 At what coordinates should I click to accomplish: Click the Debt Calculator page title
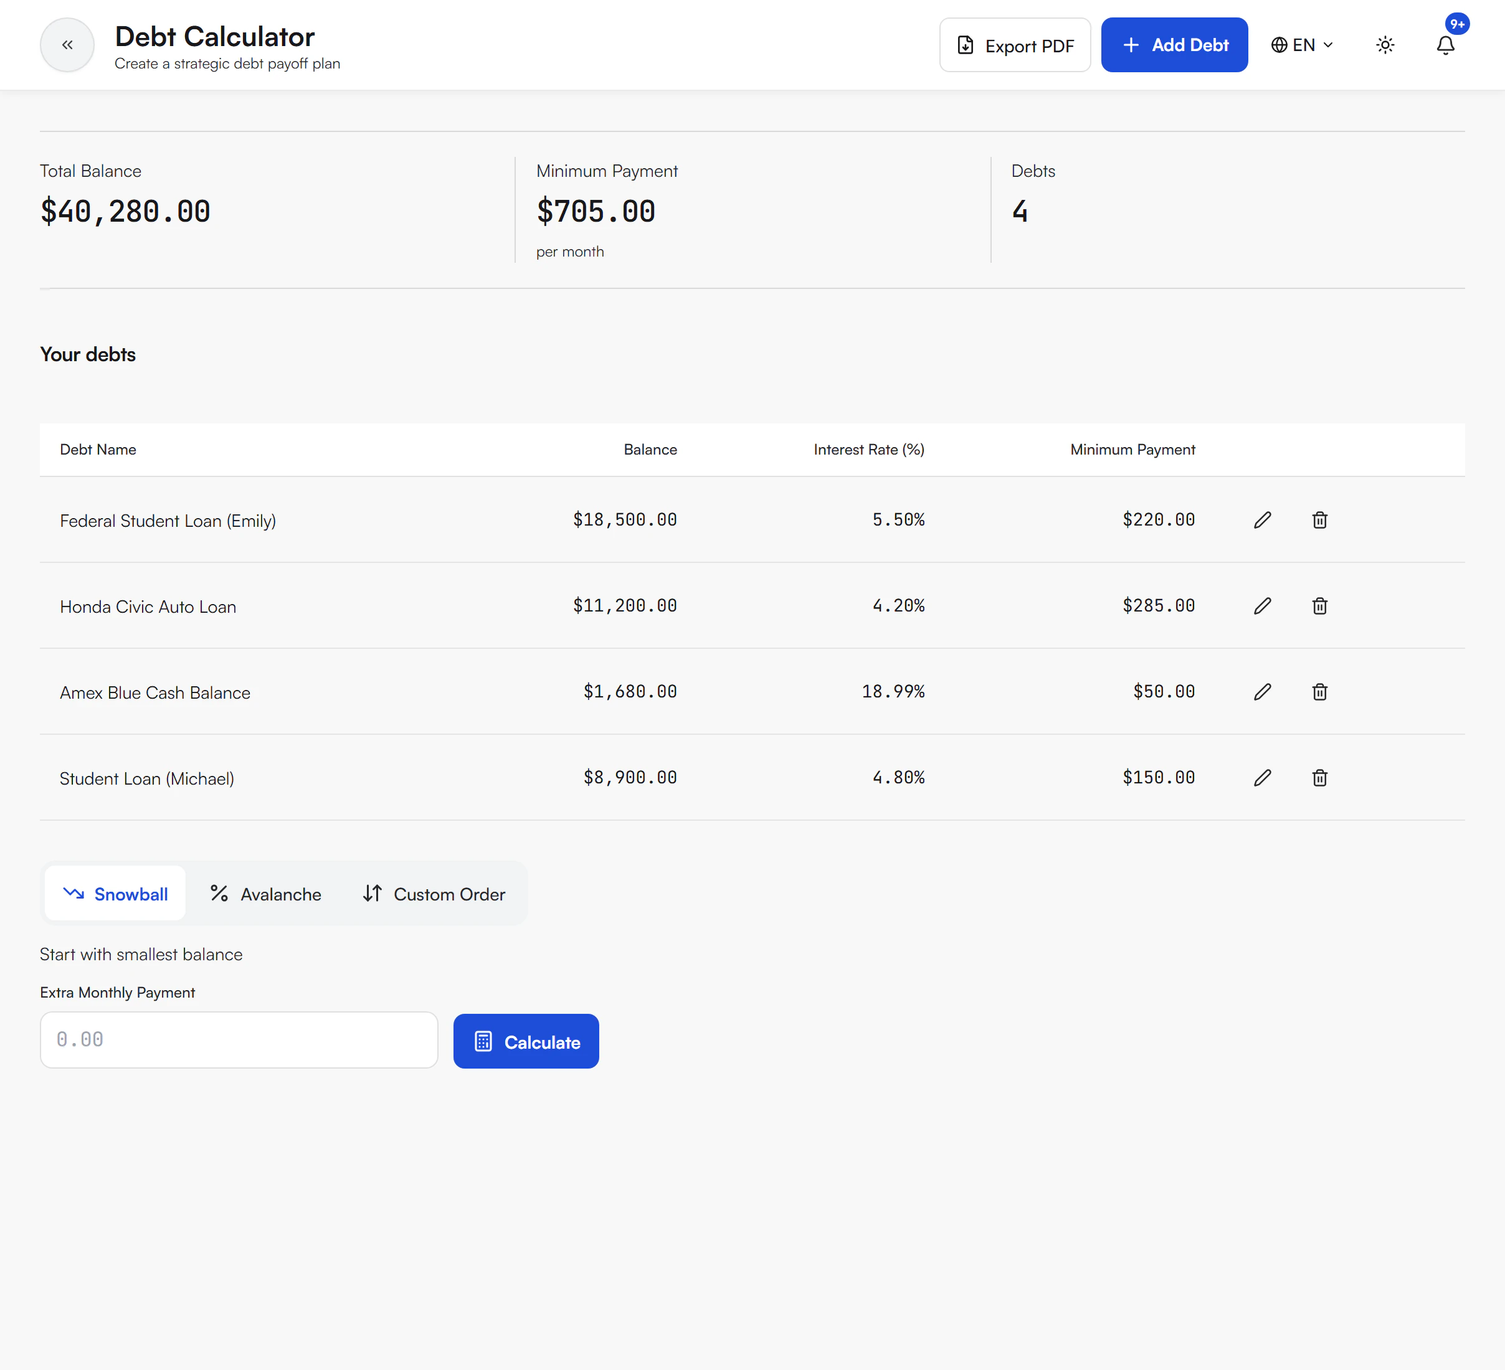215,36
